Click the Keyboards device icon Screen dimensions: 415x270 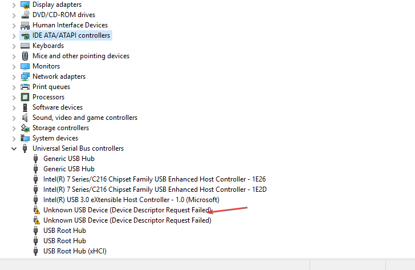click(25, 46)
